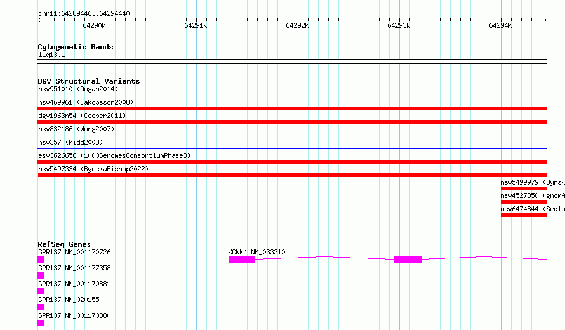This screenshot has width=565, height=330.
Task: Click the thin red line under nsv951010
Action: pyautogui.click(x=292, y=95)
